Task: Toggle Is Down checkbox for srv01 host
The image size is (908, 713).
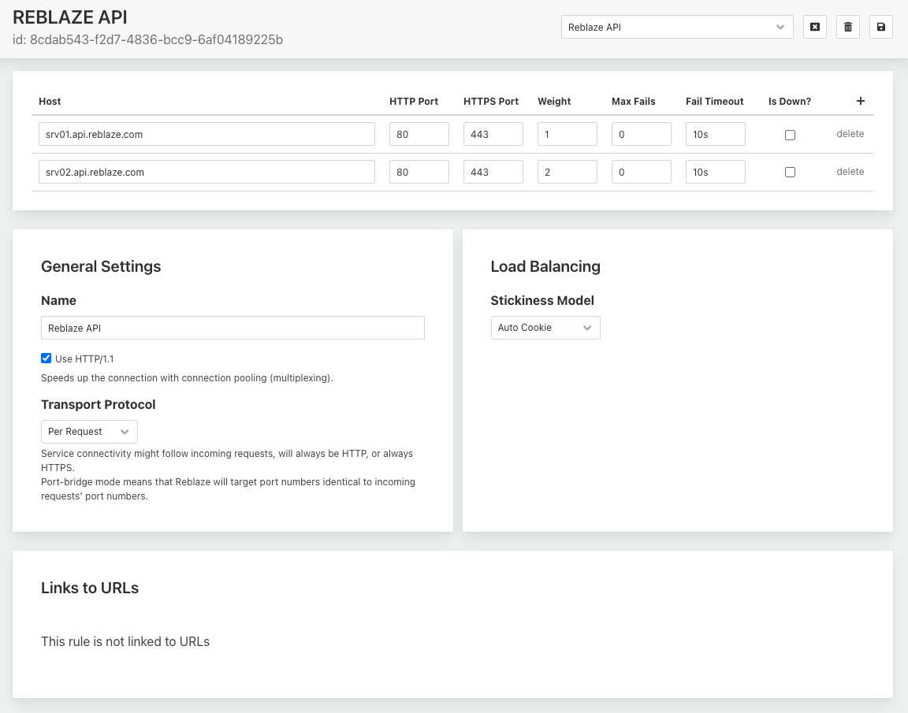Action: pos(790,135)
